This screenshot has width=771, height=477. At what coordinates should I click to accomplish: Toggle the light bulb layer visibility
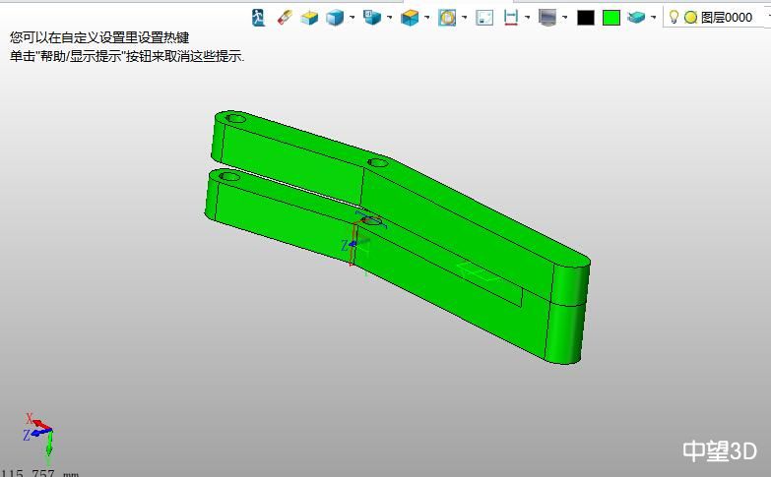[x=674, y=17]
